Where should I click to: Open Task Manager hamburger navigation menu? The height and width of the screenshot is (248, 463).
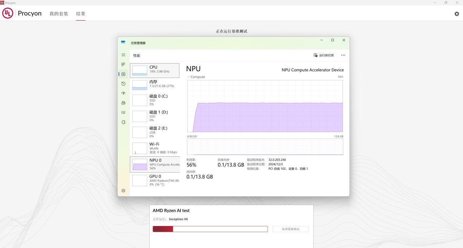[x=123, y=55]
